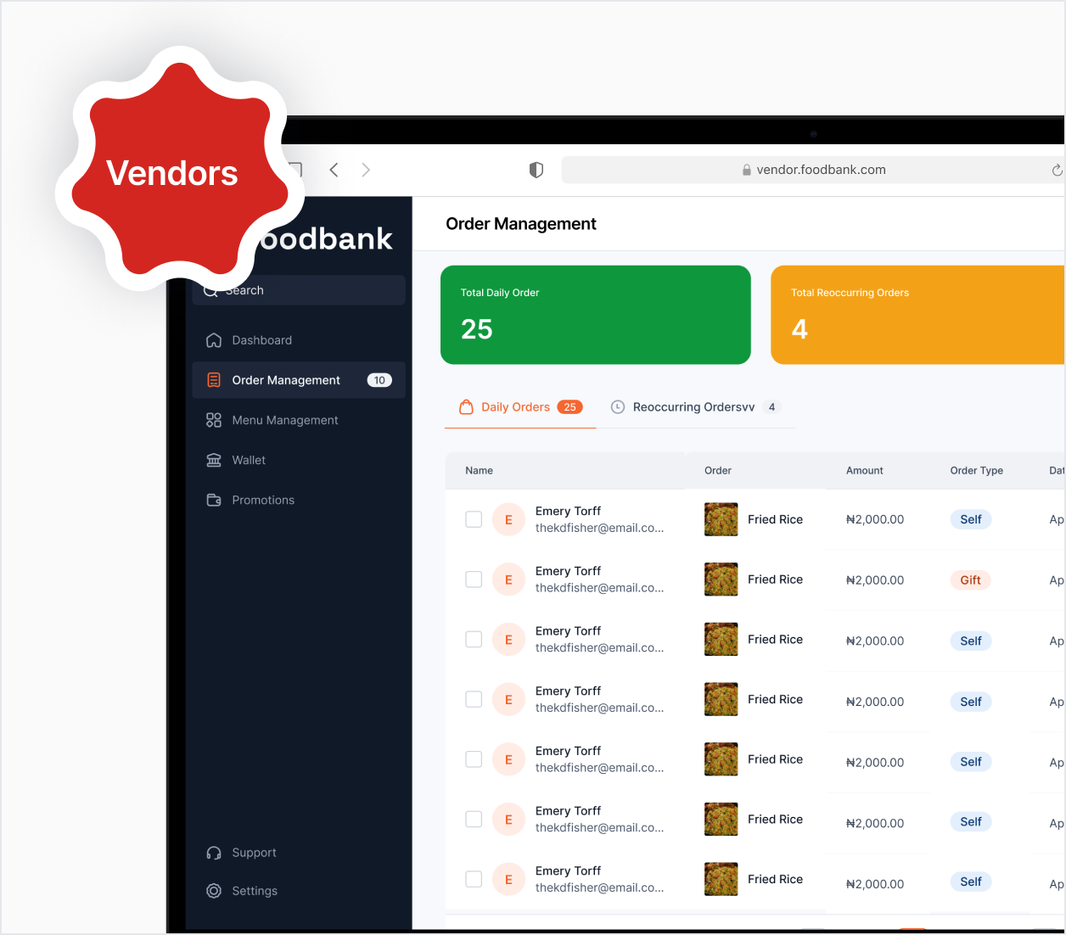Click the browser back navigation arrow
Viewport: 1066px width, 935px height.
334,169
